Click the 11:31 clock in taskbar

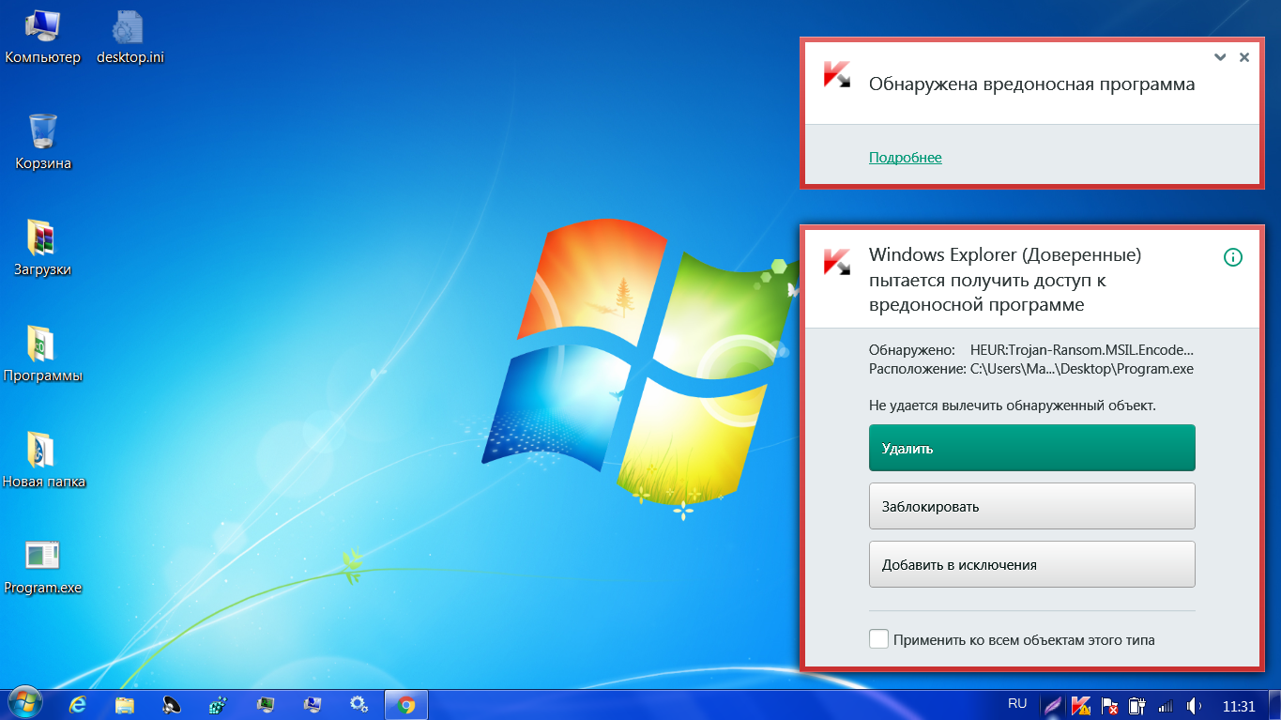[1239, 706]
